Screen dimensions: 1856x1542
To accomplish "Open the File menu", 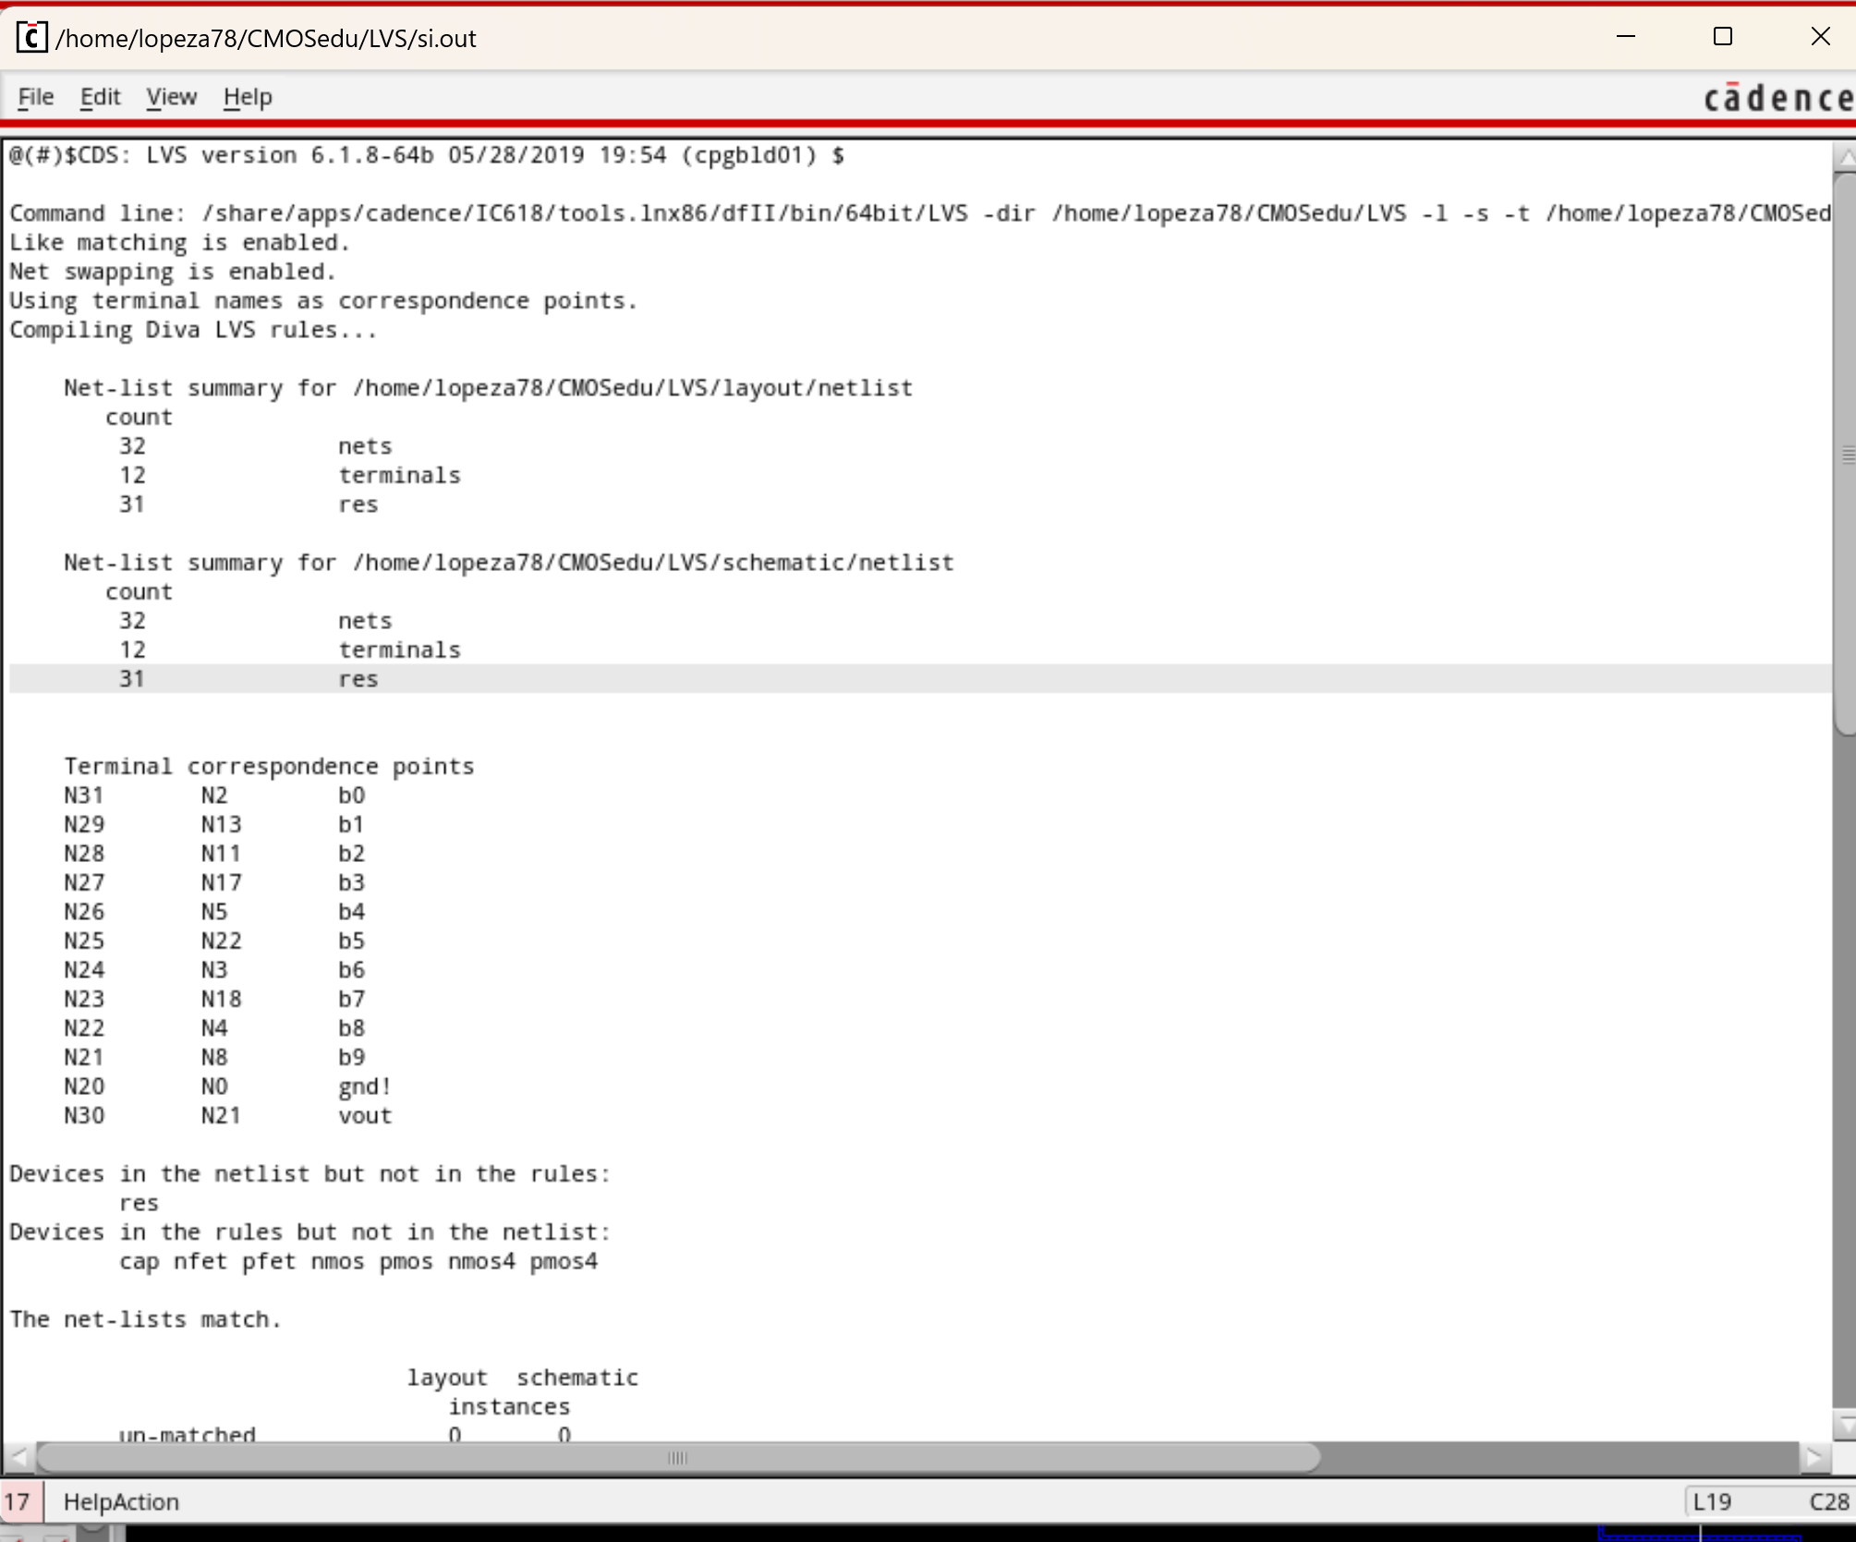I will tap(35, 97).
